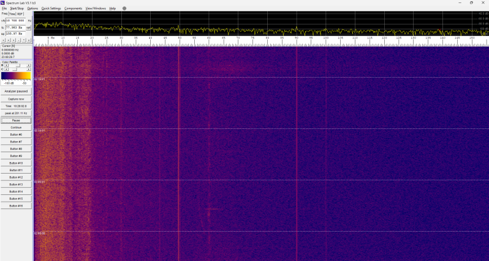Viewport: 489px width, 261px height.
Task: Open the Start/Stop menu
Action: [17, 9]
